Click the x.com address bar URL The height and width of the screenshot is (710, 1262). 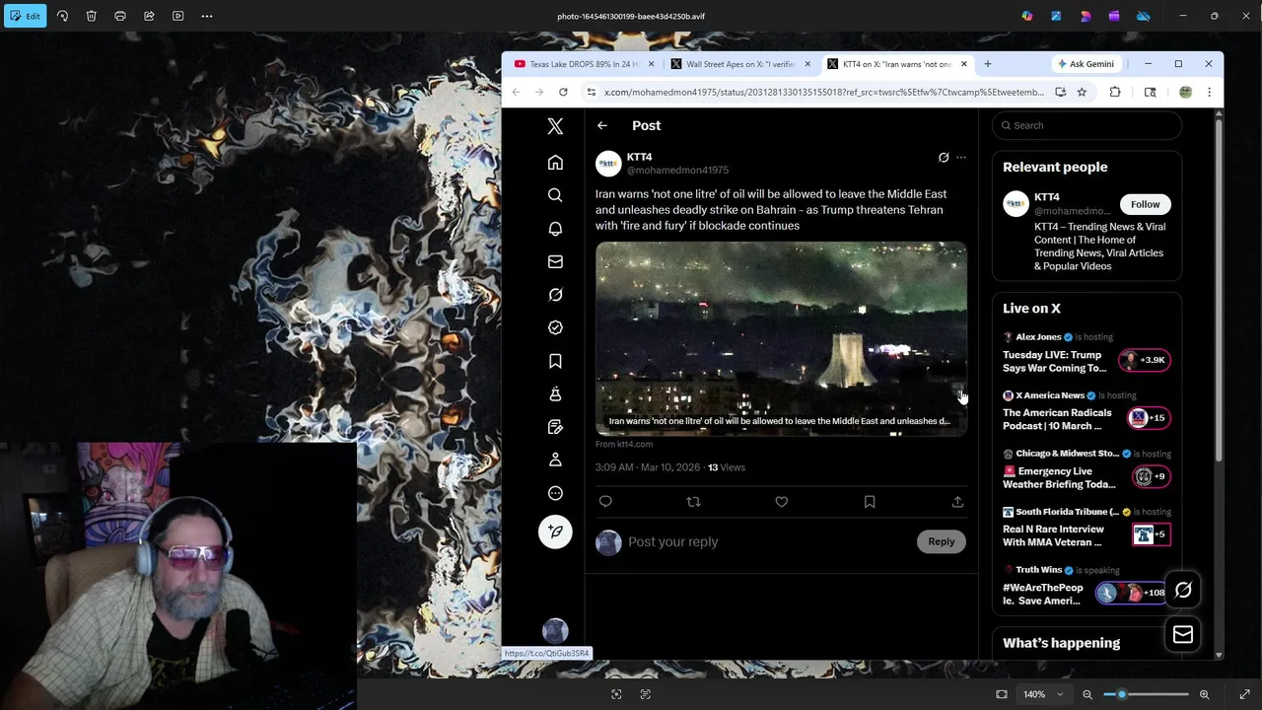[x=823, y=92]
